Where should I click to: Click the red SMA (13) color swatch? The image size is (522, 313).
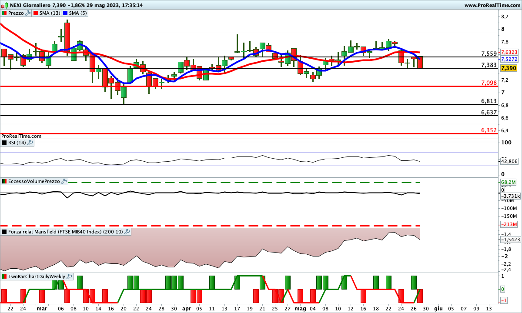coord(36,13)
